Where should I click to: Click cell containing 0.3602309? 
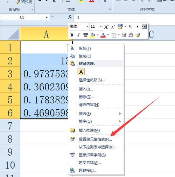pyautogui.click(x=44, y=86)
